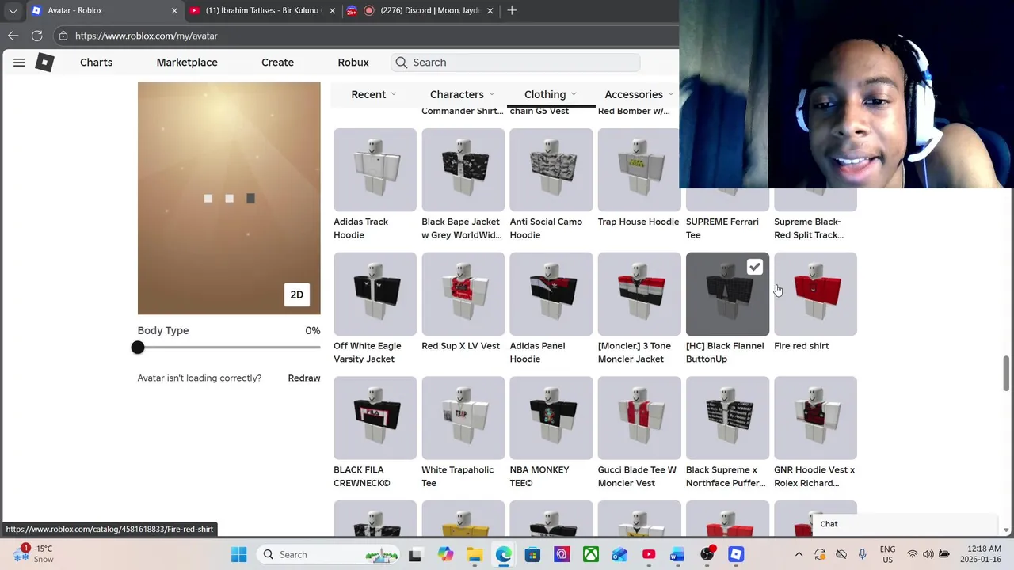This screenshot has width=1014, height=570.
Task: Click the browser back arrow
Action: [x=13, y=36]
